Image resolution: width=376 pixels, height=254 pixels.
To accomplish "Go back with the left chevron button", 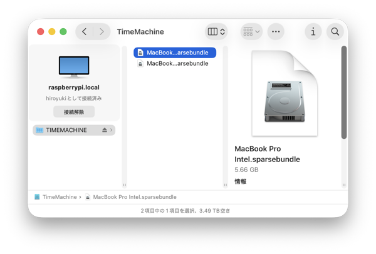I will [x=85, y=31].
